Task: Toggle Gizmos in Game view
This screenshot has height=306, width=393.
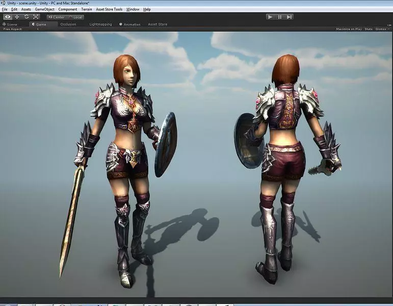Action: (380, 29)
